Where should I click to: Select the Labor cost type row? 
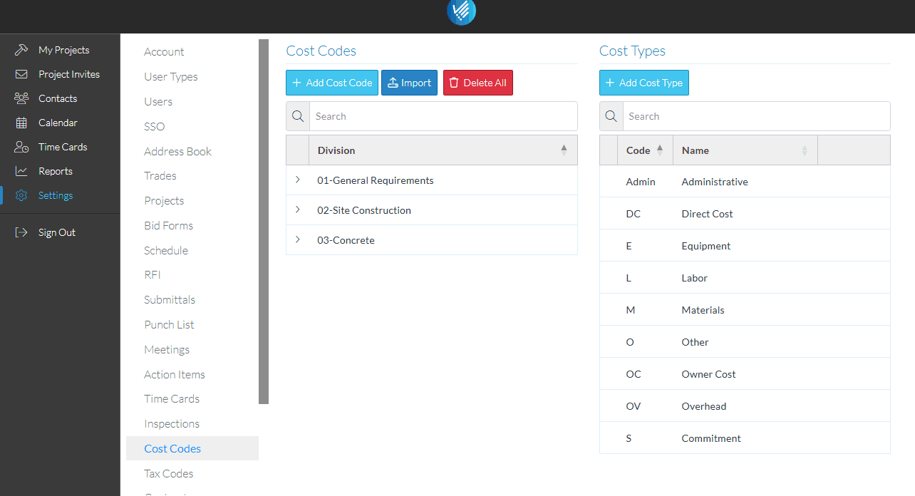coord(745,278)
